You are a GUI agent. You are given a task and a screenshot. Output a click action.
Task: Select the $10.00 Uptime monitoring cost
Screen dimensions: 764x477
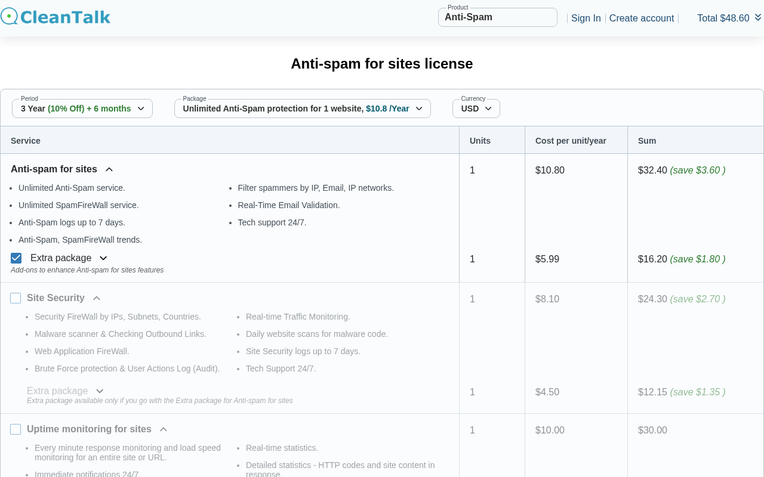pyautogui.click(x=550, y=430)
